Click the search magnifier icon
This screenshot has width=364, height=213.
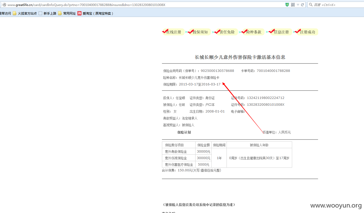tap(311, 5)
